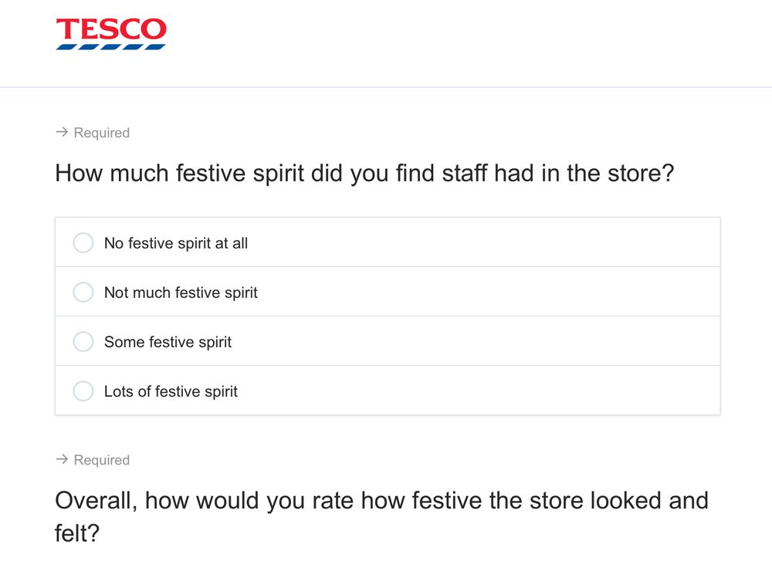Click the 'No festive spirit at all' label text

click(176, 243)
